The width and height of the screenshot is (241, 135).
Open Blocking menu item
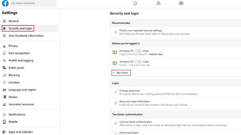pyautogui.click(x=30, y=75)
